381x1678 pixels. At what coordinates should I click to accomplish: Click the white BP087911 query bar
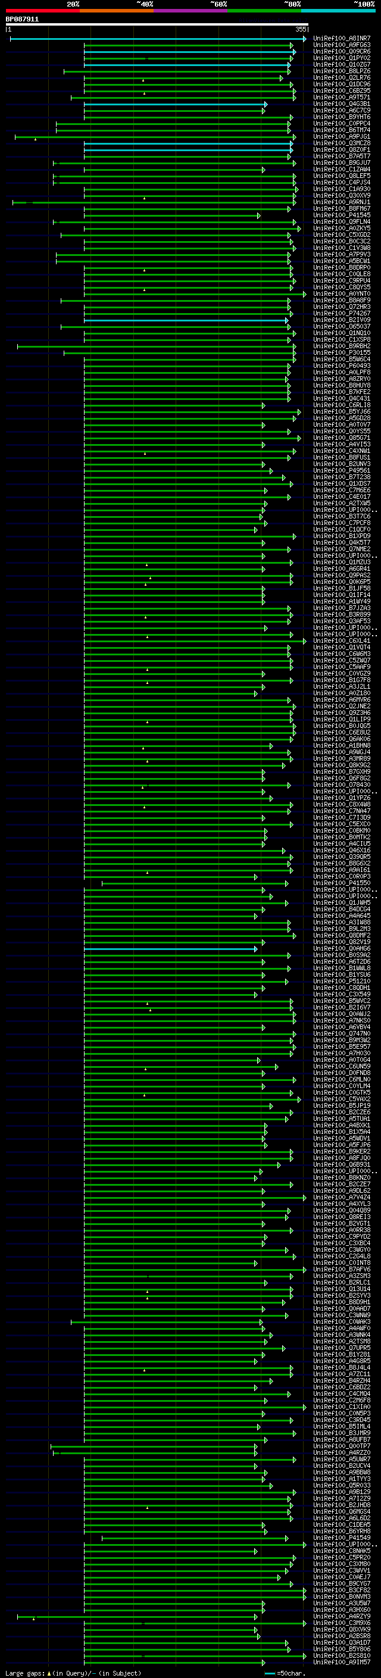(x=157, y=25)
